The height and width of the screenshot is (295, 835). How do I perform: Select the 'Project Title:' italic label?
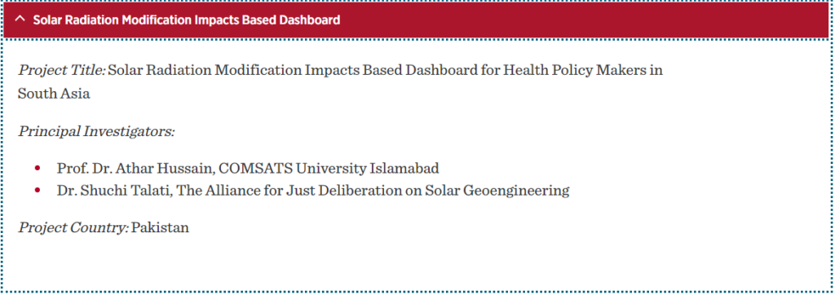pyautogui.click(x=62, y=70)
